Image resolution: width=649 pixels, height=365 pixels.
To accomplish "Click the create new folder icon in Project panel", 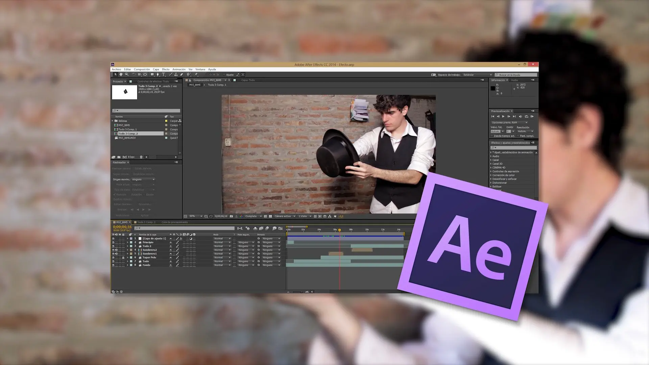I will [119, 157].
